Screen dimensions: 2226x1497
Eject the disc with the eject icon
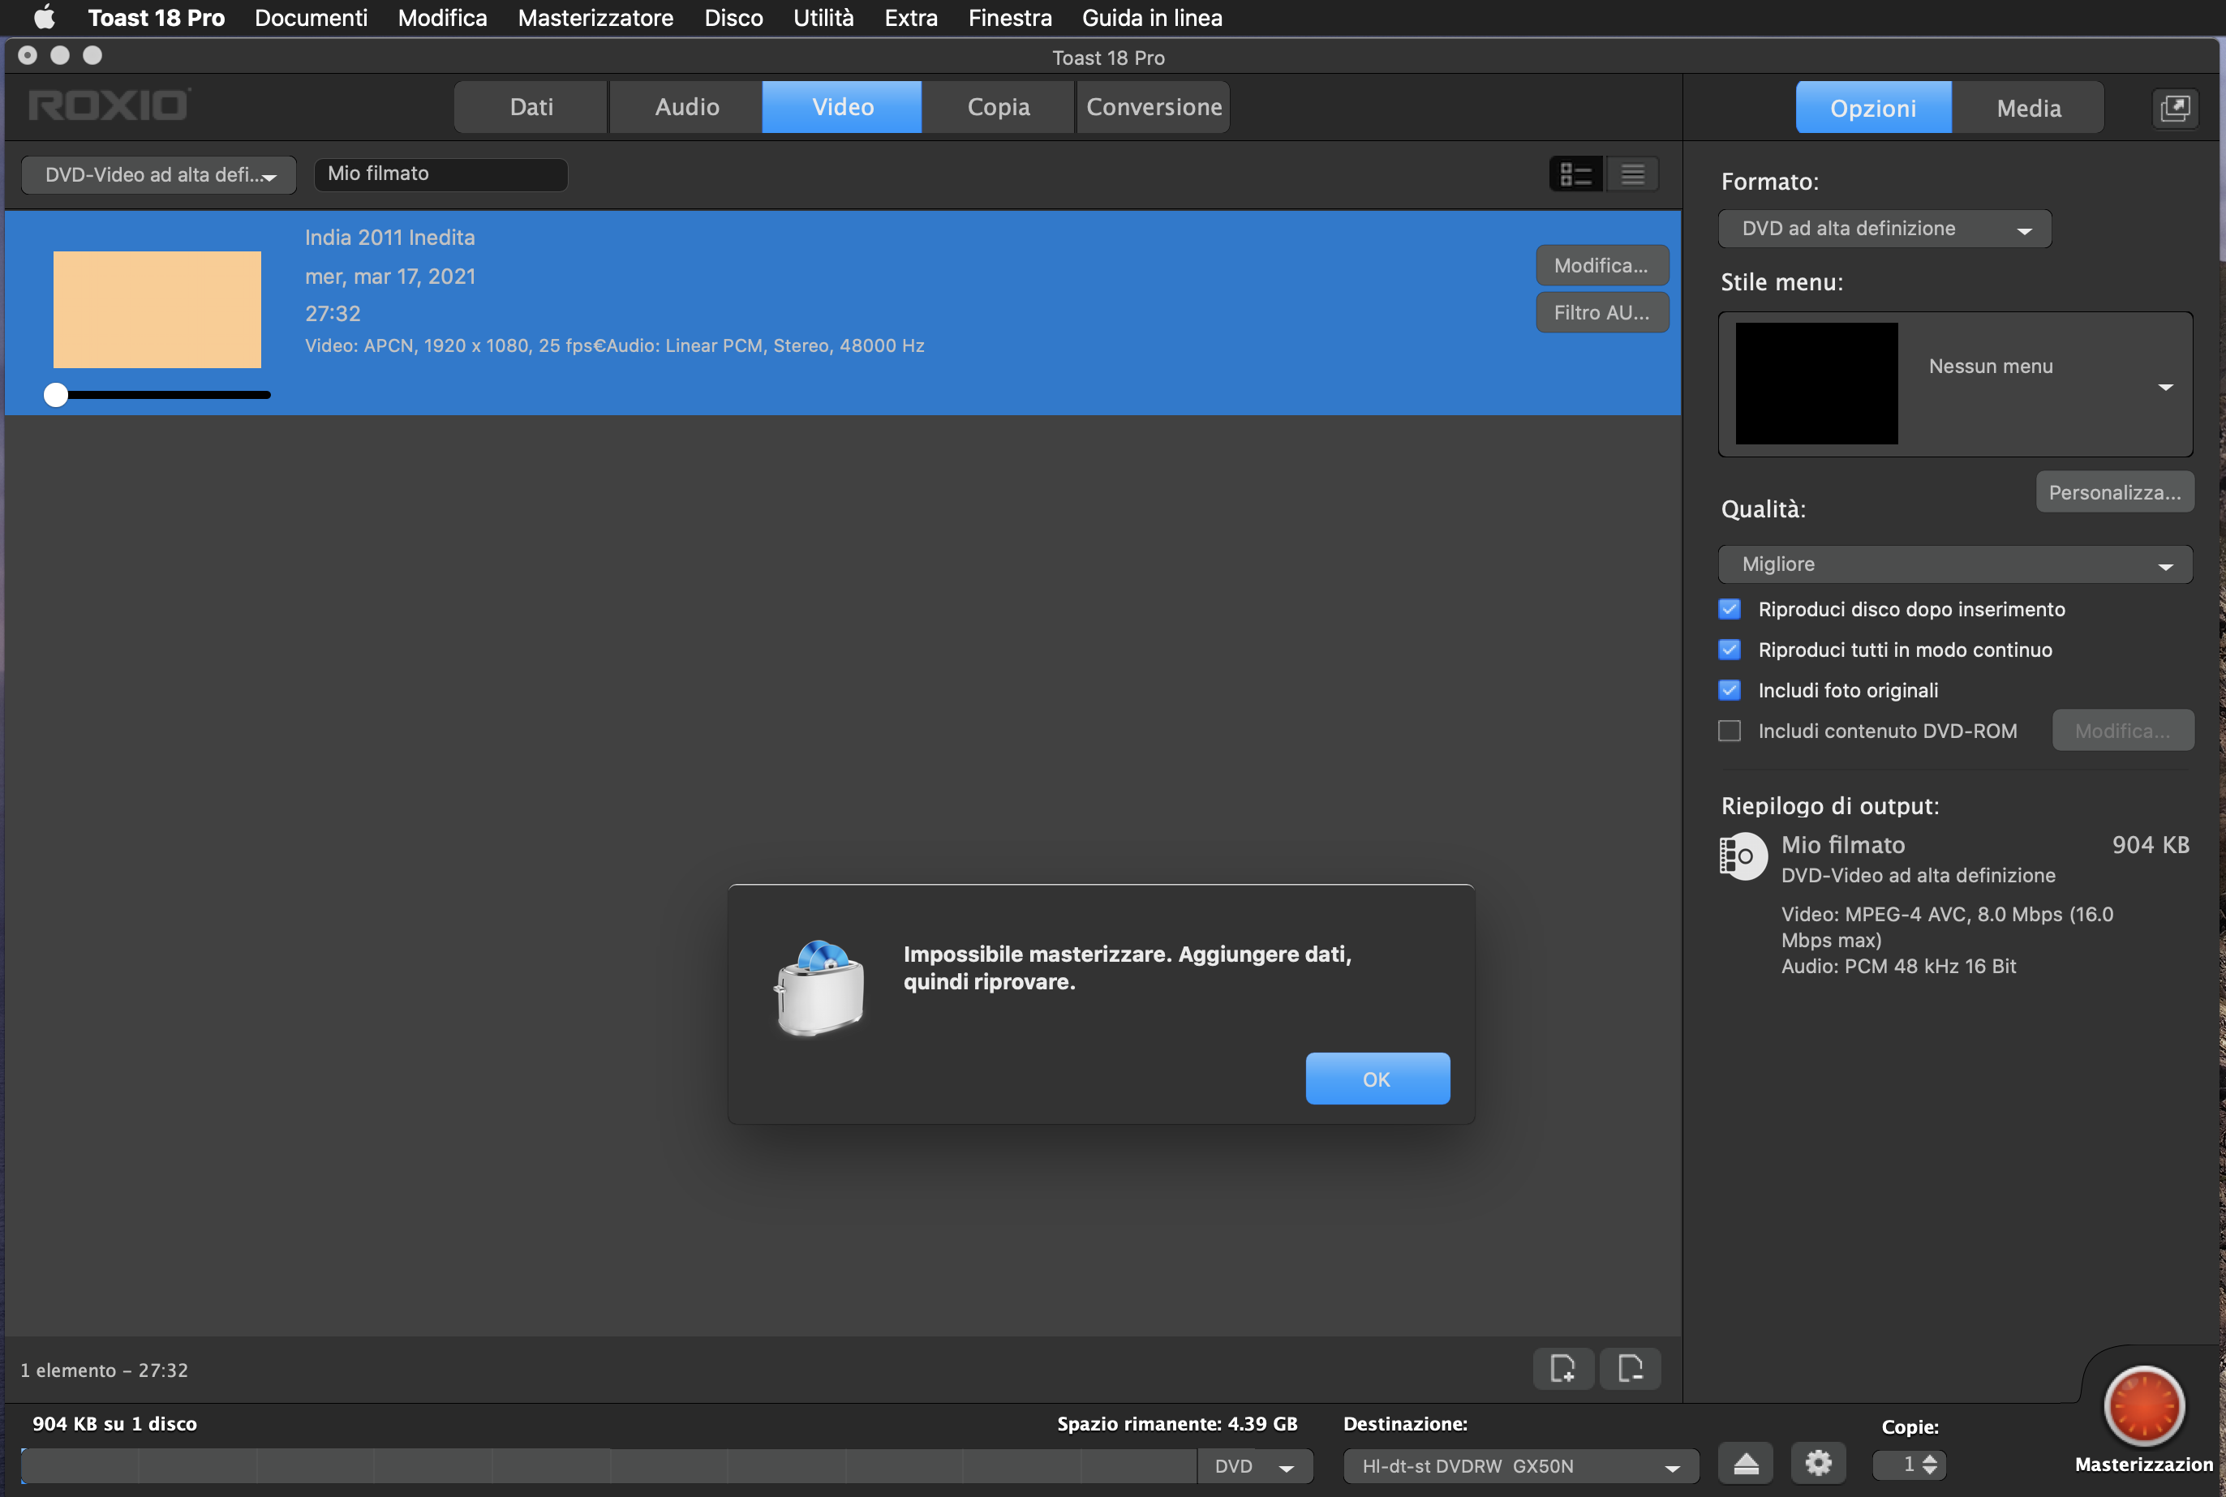1746,1464
